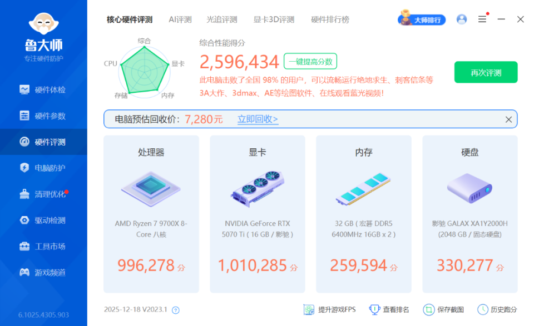
Task: Open the 清理优化 tool
Action: [x=43, y=194]
